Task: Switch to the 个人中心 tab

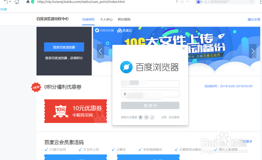Action: 106,19
